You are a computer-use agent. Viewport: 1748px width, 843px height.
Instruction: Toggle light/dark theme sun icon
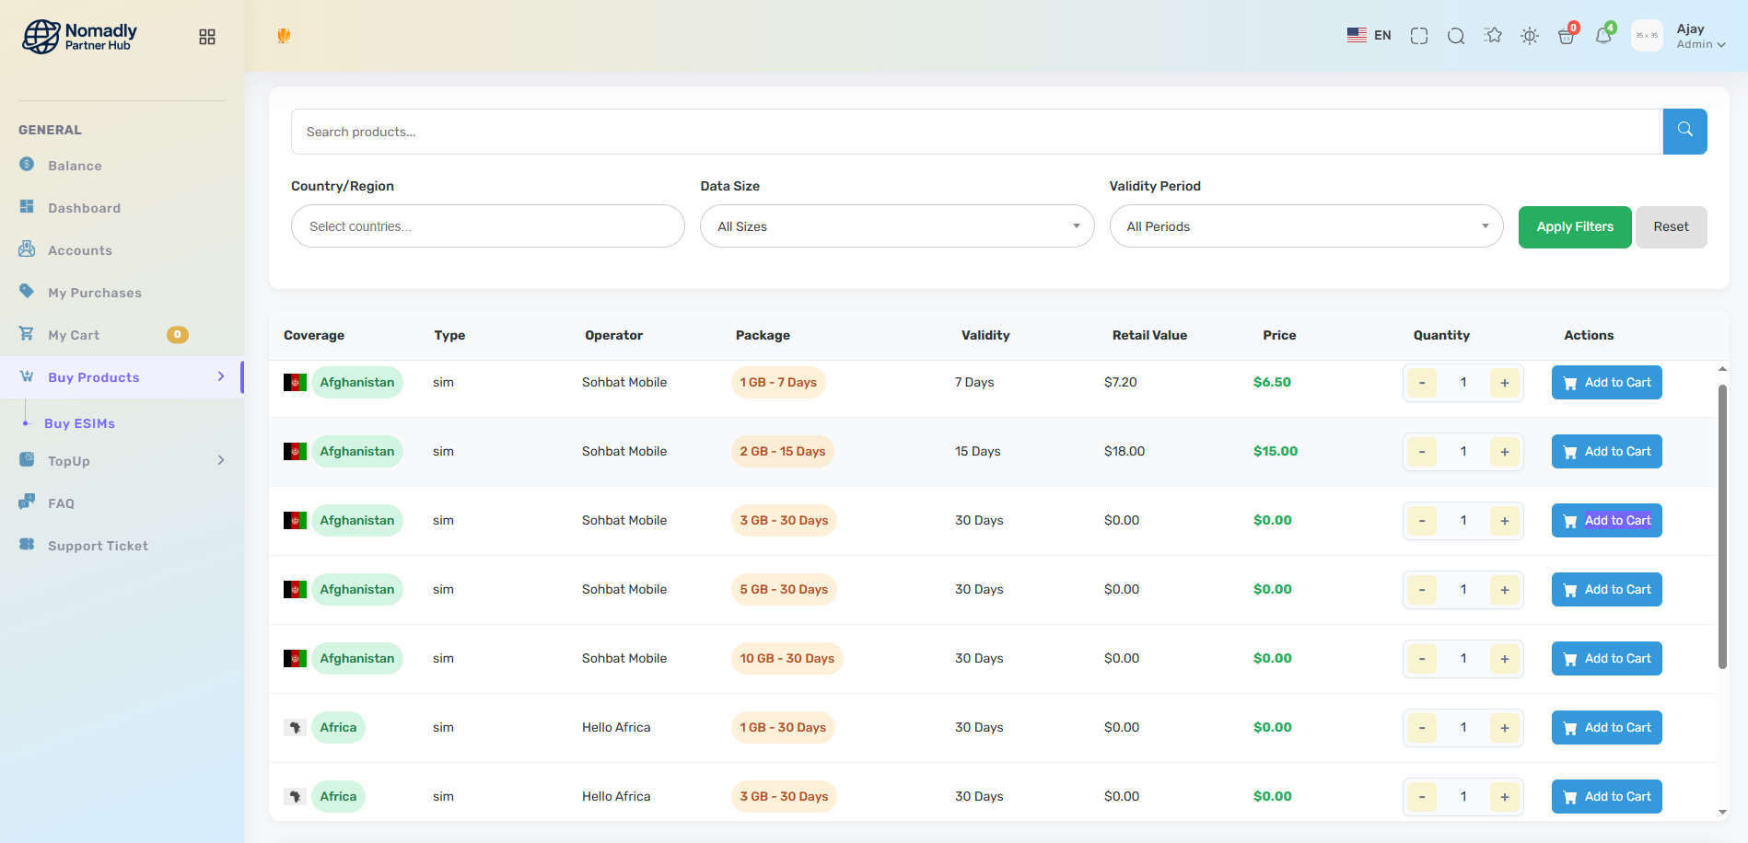(1530, 36)
